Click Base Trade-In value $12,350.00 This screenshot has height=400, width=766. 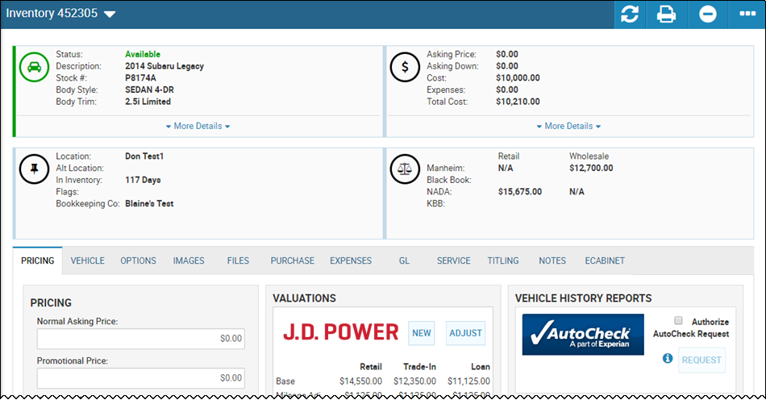click(x=414, y=381)
